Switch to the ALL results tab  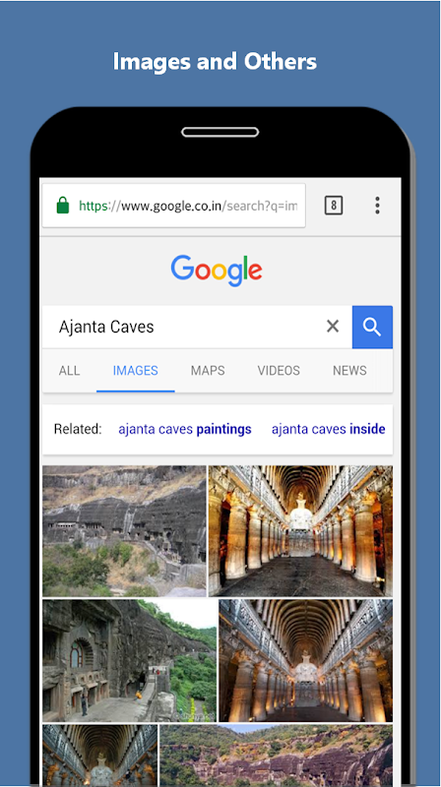pyautogui.click(x=69, y=371)
